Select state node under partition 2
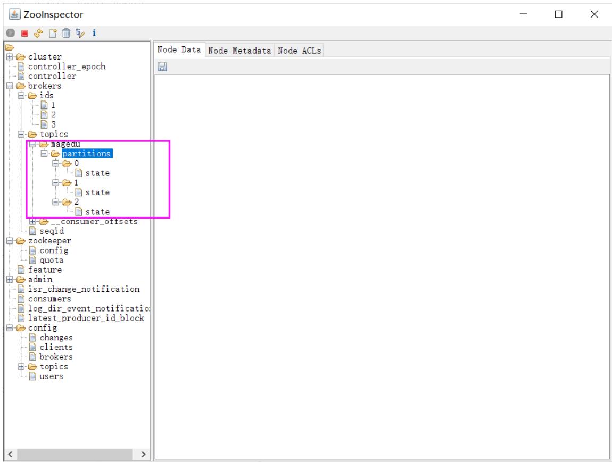The image size is (612, 462). [97, 212]
